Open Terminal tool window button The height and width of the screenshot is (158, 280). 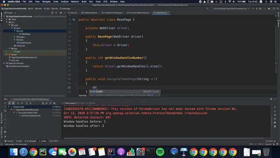pos(9,141)
